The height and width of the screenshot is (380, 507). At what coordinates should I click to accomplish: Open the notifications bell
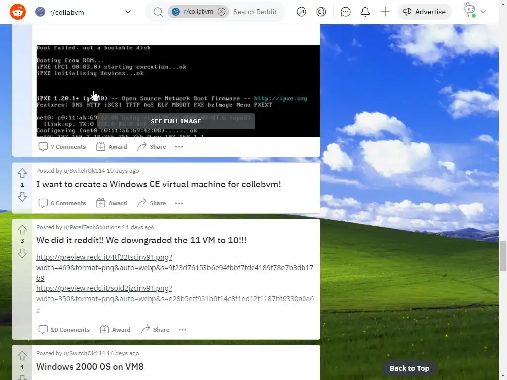click(x=365, y=12)
